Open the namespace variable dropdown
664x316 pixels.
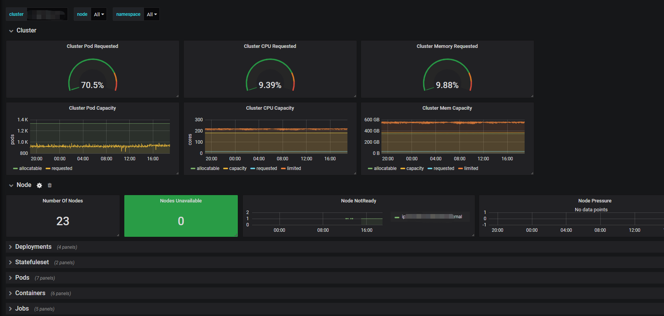tap(152, 14)
